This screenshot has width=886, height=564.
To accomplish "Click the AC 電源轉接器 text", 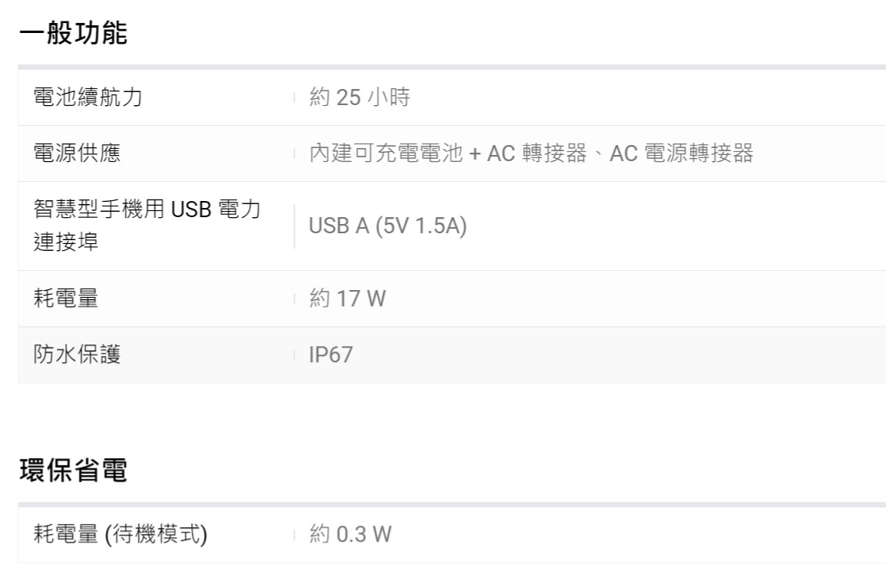I will [681, 154].
